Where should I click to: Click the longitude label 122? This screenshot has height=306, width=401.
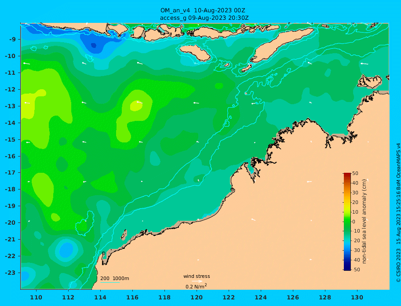[229, 297]
